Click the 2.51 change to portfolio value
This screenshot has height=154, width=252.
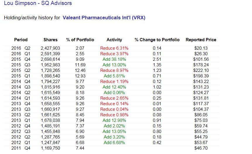[x=157, y=59]
